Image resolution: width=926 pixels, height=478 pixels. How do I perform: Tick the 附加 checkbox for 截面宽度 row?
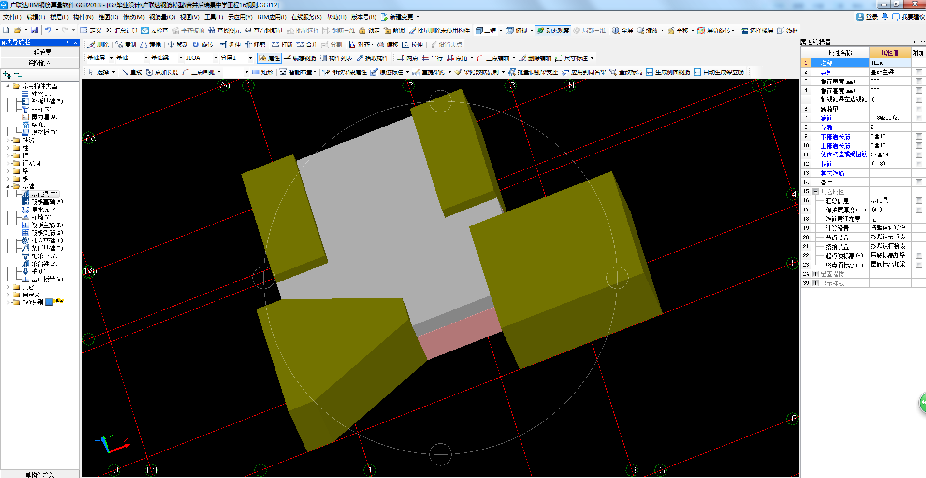918,81
